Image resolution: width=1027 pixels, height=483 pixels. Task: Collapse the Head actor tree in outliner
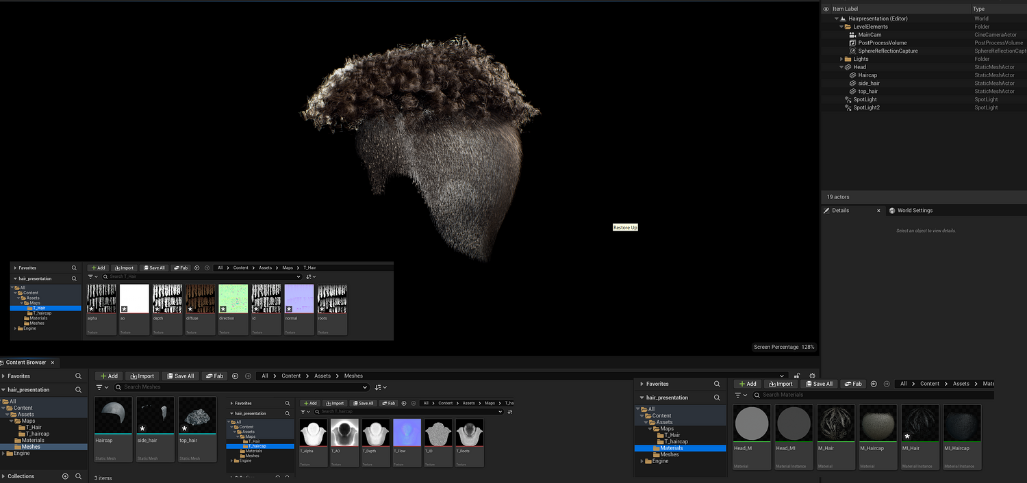(x=841, y=67)
